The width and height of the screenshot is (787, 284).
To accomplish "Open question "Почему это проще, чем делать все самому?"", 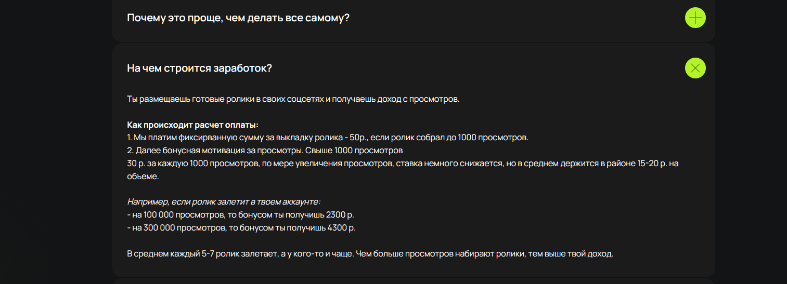I will tap(238, 18).
